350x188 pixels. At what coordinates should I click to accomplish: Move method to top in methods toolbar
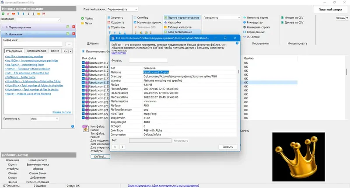(x=18, y=14)
